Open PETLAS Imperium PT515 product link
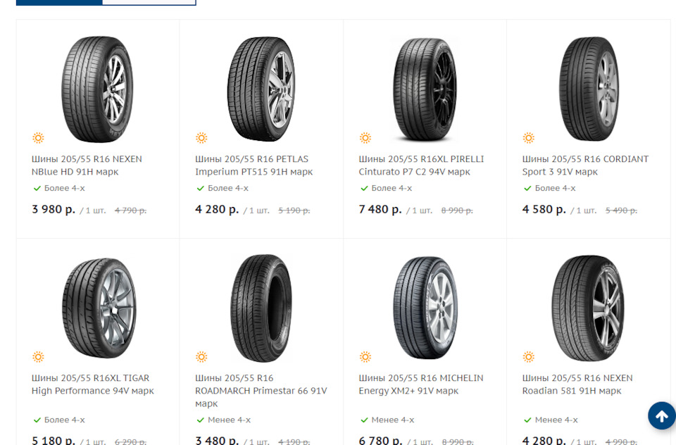Image resolution: width=676 pixels, height=445 pixels. pos(254,165)
